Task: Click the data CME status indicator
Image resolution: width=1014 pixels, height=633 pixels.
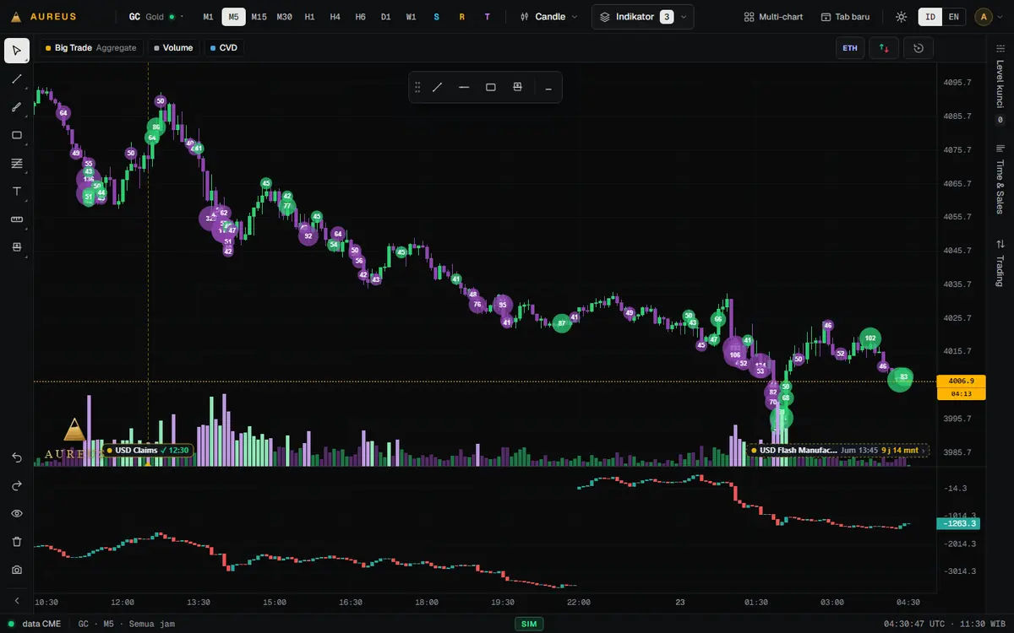Action: (34, 625)
